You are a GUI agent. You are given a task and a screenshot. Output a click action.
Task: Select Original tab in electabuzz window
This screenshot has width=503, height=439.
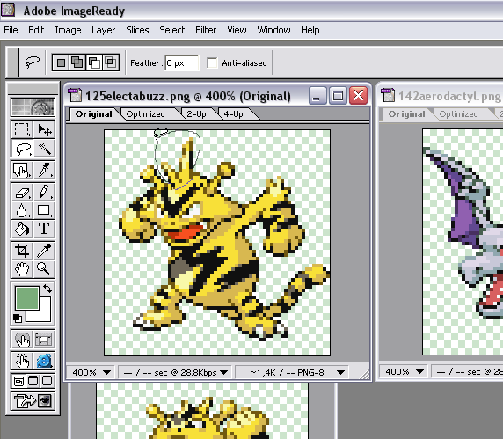94,114
